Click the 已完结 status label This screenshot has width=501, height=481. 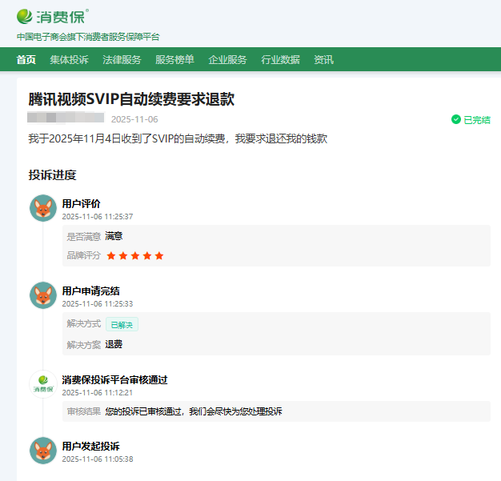click(x=477, y=120)
